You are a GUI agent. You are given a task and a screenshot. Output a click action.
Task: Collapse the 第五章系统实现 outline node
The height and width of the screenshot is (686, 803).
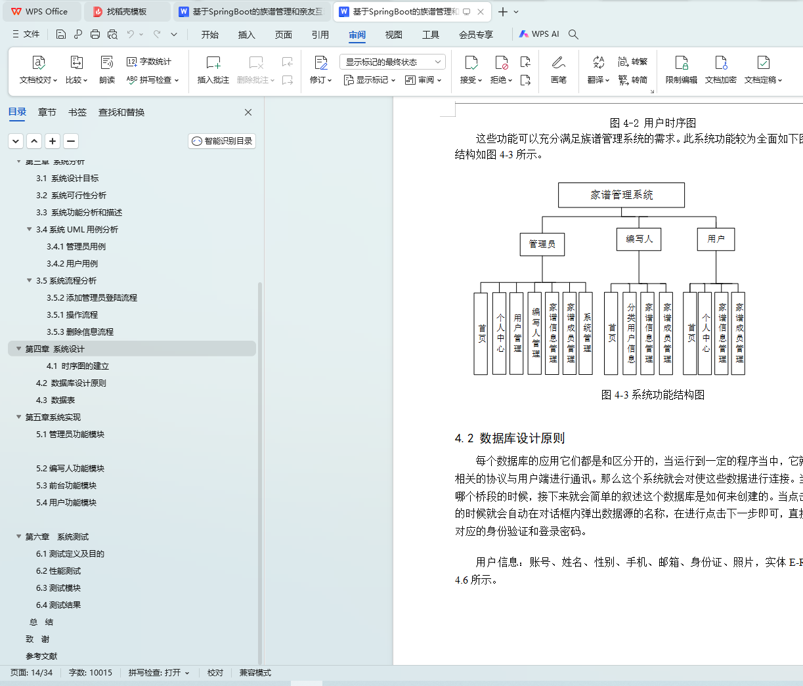pyautogui.click(x=19, y=417)
